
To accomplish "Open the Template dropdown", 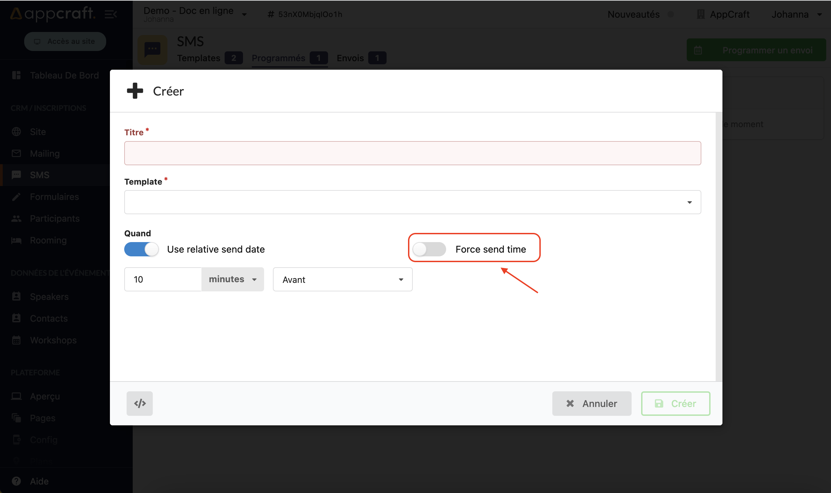I will click(x=412, y=202).
